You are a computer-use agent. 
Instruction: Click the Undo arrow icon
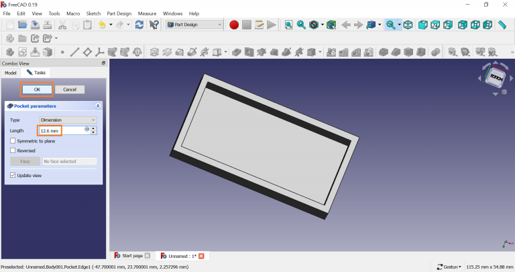102,25
